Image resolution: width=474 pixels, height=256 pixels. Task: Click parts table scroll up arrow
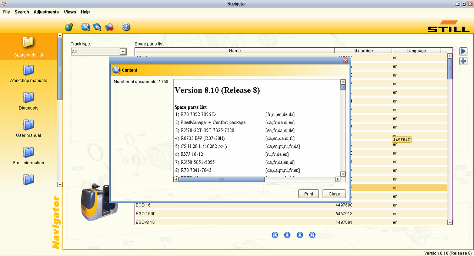(x=450, y=56)
